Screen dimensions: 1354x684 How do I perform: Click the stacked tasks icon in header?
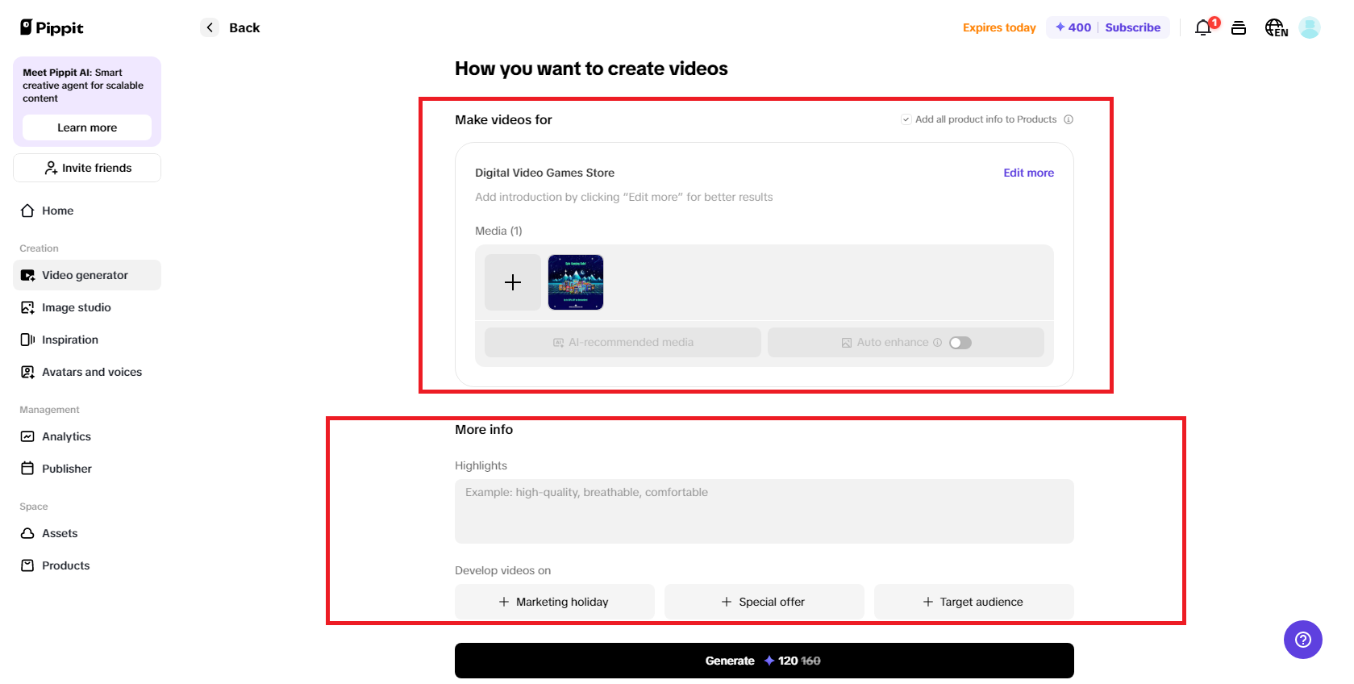[1239, 27]
